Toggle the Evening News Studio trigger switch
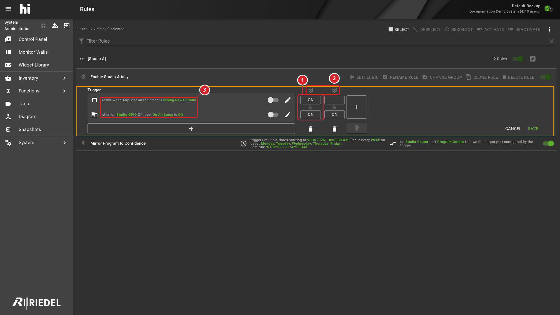 (273, 100)
